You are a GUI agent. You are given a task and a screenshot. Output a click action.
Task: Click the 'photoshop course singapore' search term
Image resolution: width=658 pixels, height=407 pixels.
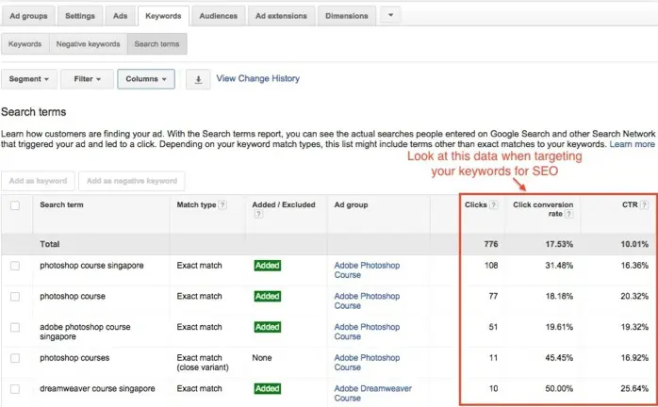(91, 266)
